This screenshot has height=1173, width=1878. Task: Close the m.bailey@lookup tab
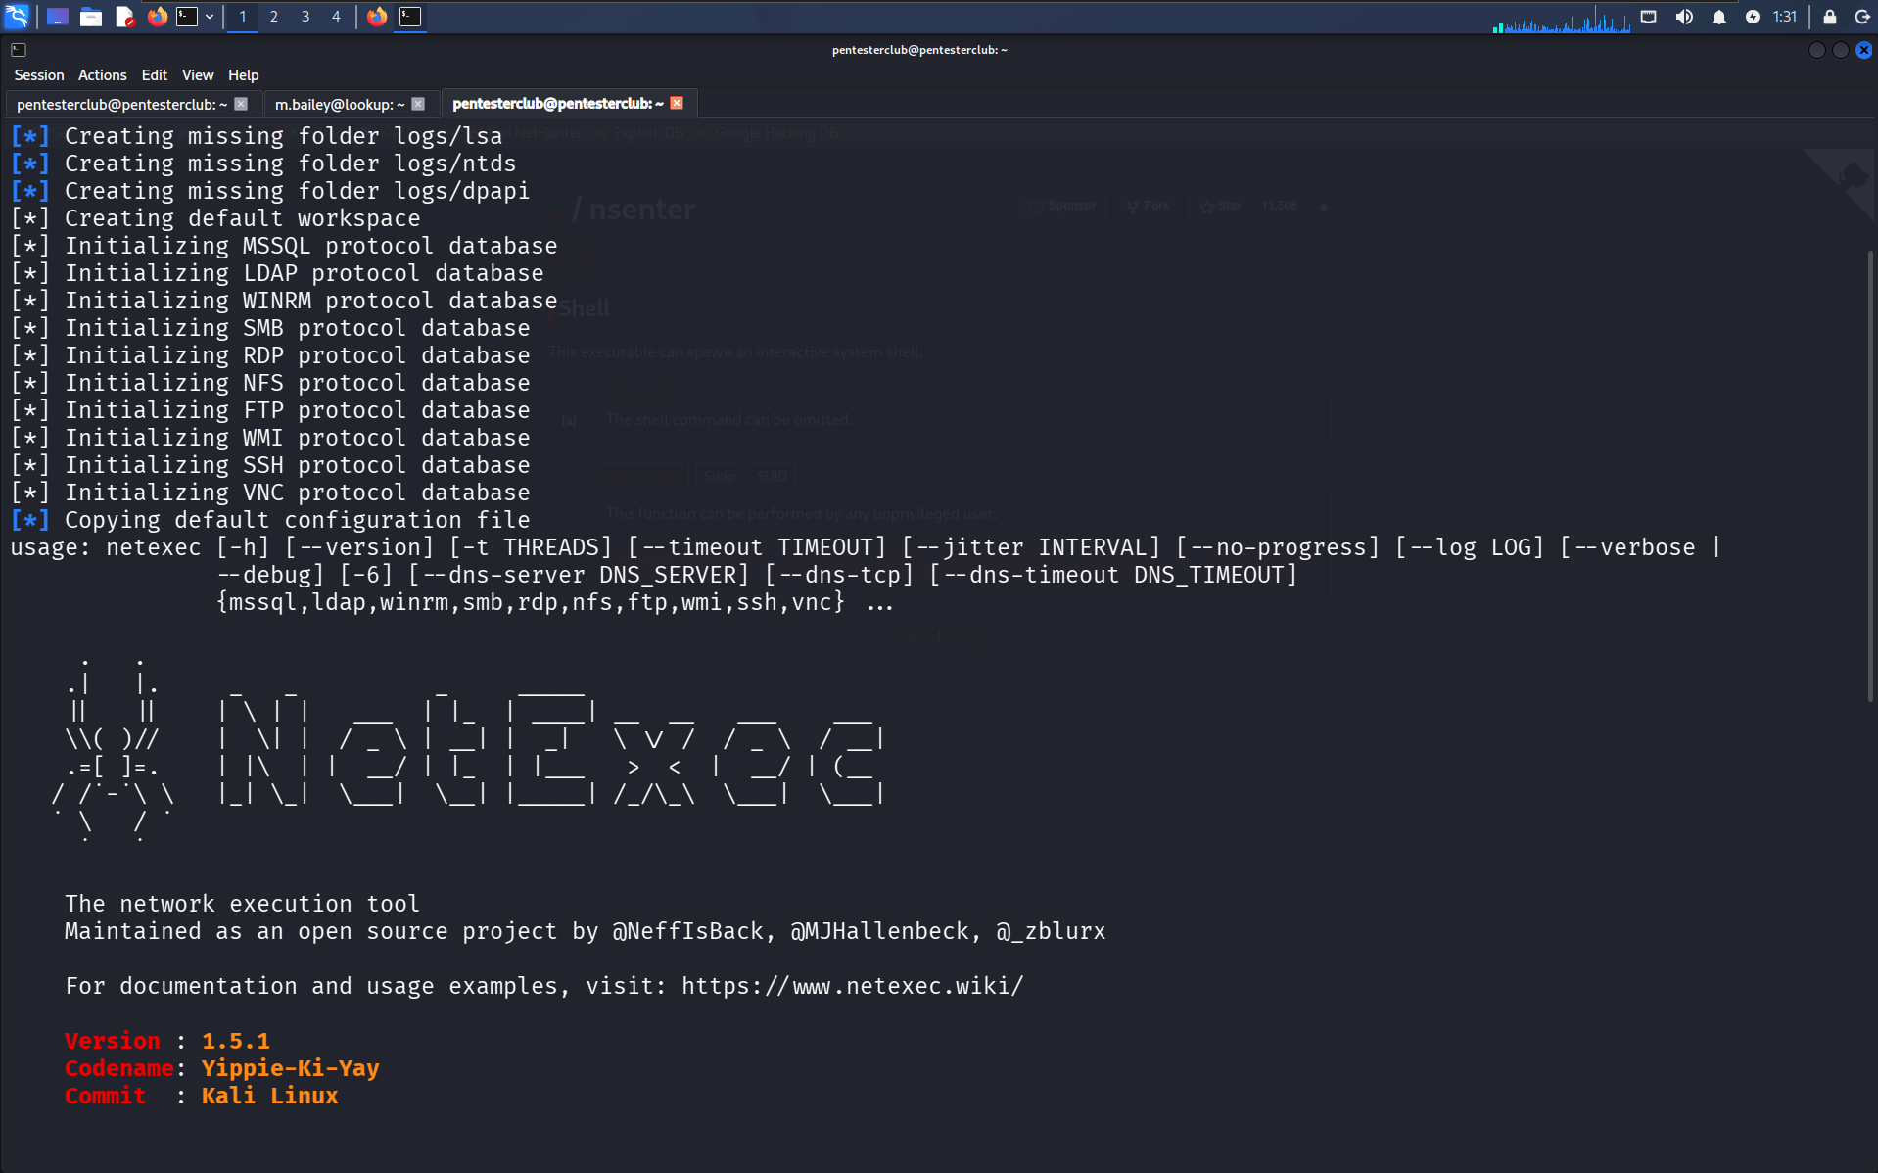[x=418, y=104]
